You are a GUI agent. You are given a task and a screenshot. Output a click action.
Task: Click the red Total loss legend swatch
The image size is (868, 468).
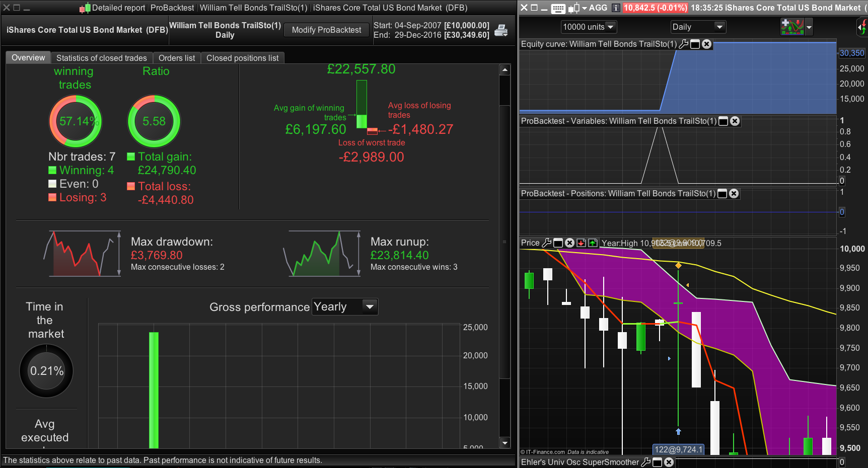(131, 186)
